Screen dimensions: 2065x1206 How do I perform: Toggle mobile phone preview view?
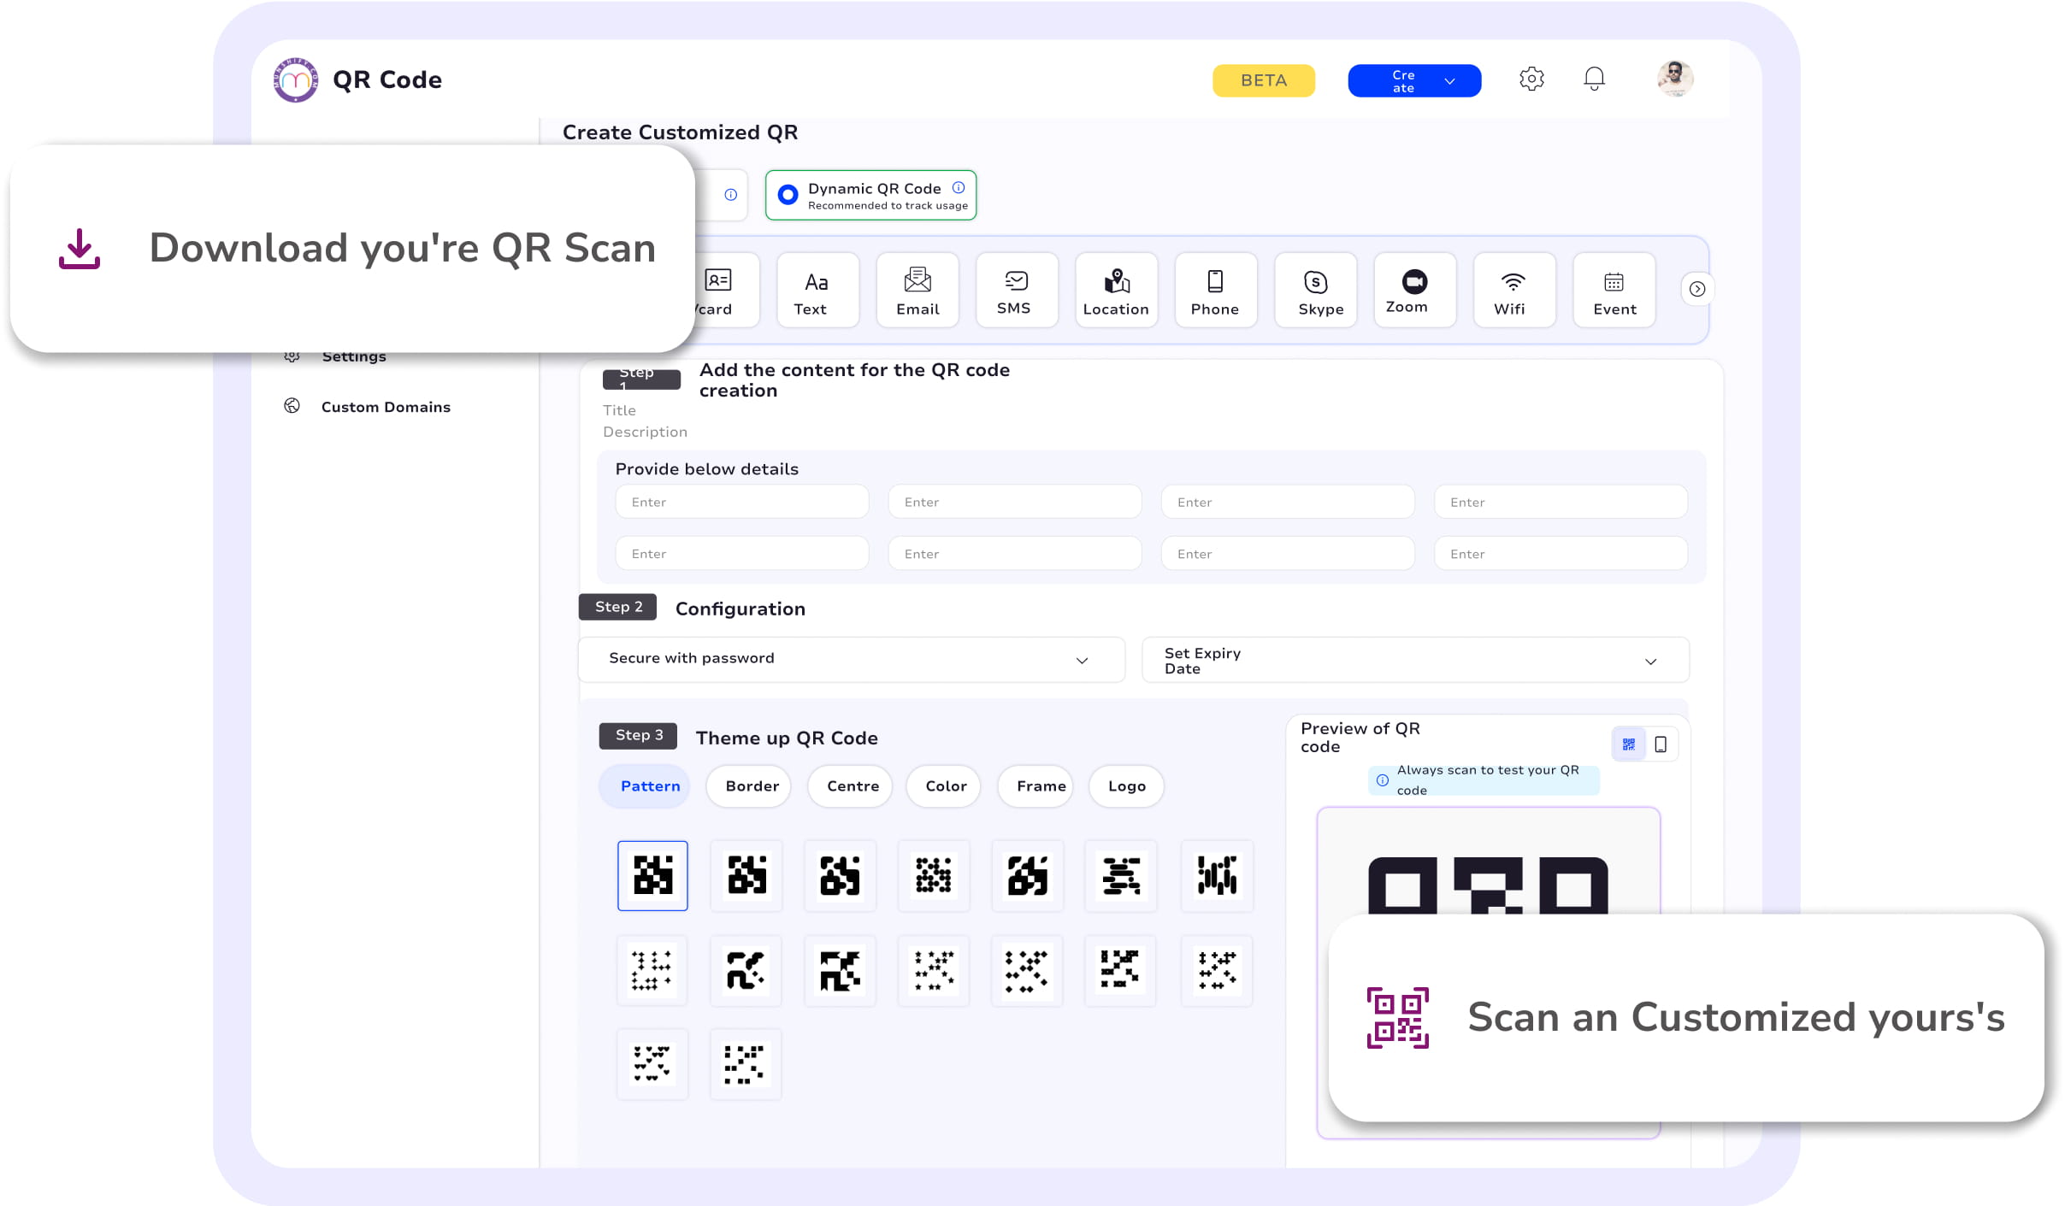point(1661,744)
